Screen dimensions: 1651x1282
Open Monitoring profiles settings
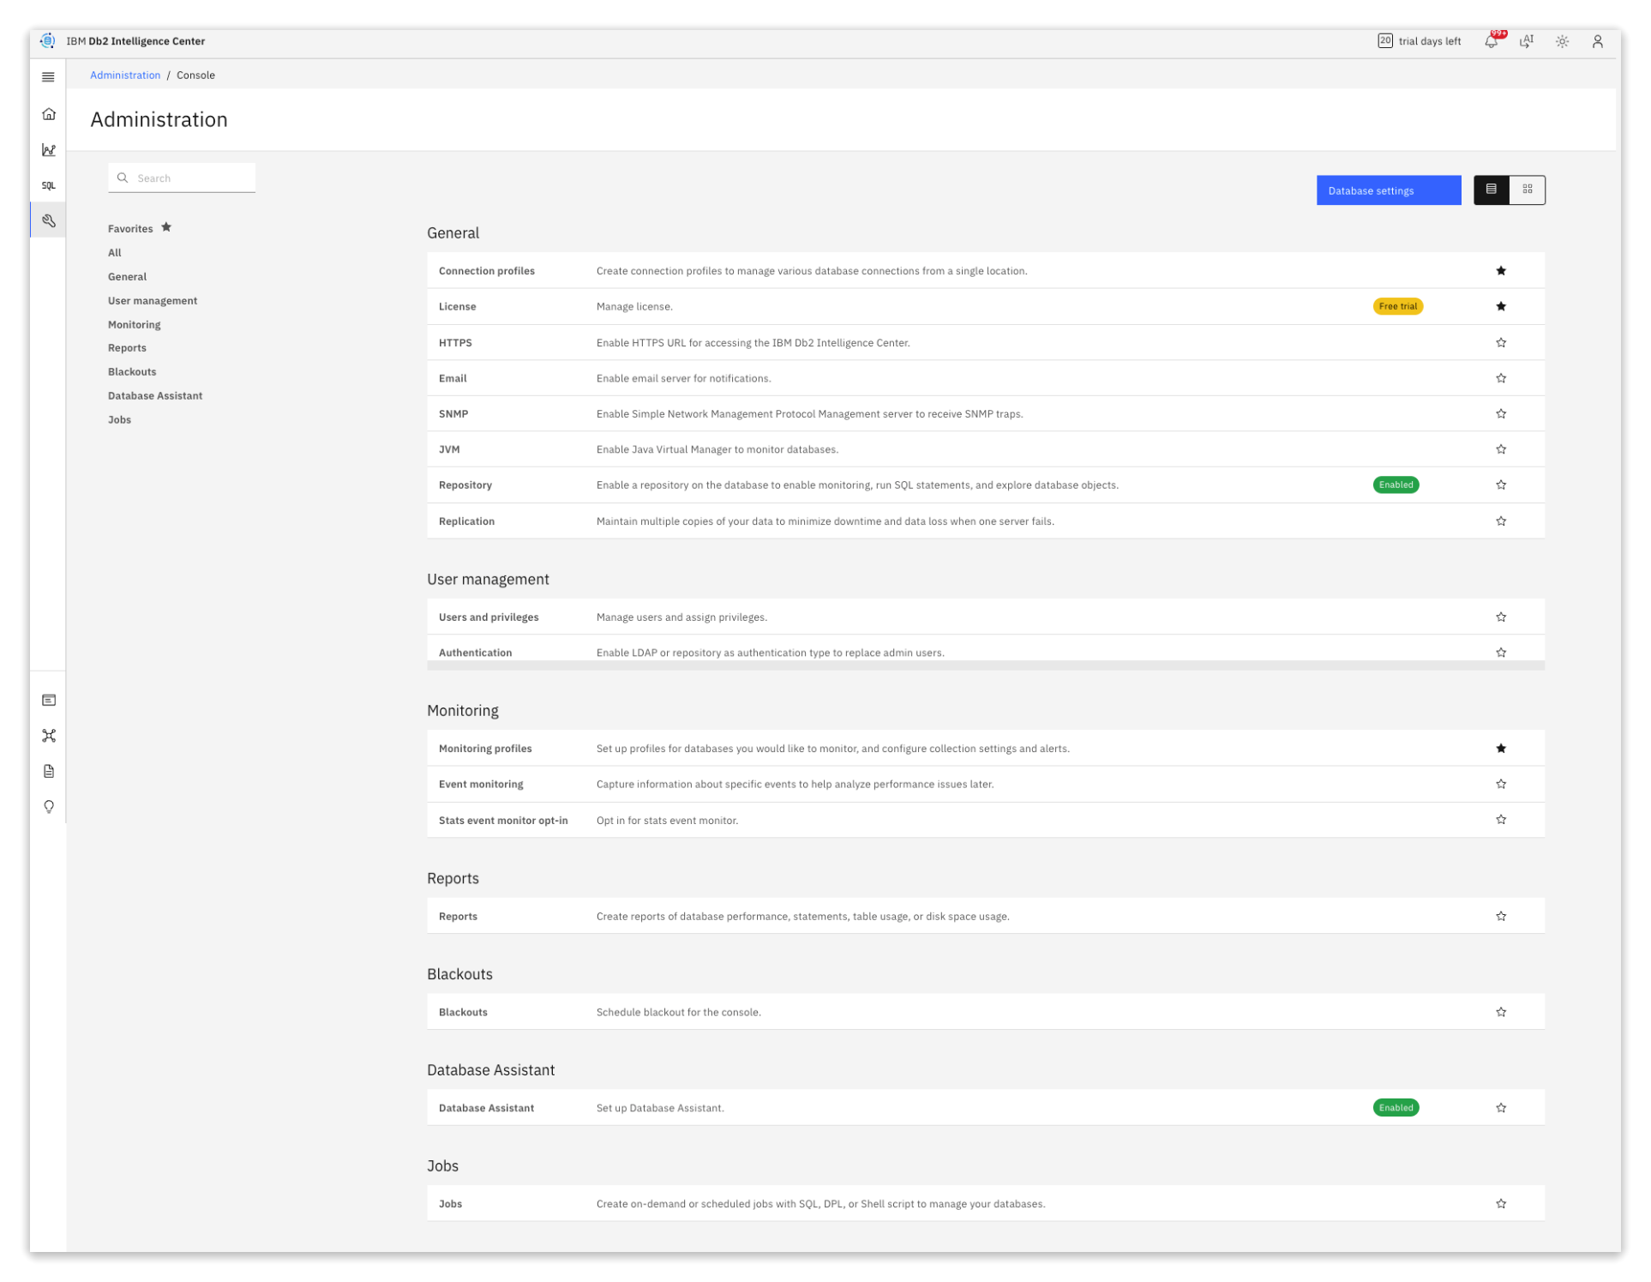(x=986, y=749)
